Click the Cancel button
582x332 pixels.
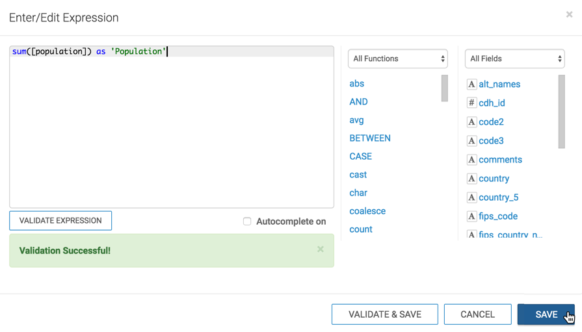(477, 314)
